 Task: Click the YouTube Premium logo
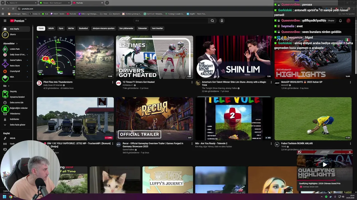click(17, 21)
